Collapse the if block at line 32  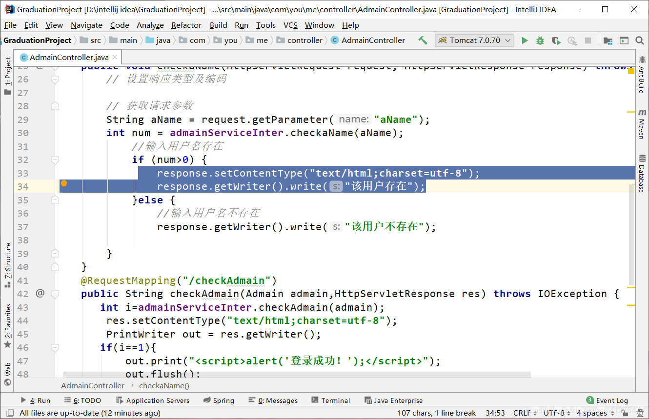pyautogui.click(x=55, y=160)
